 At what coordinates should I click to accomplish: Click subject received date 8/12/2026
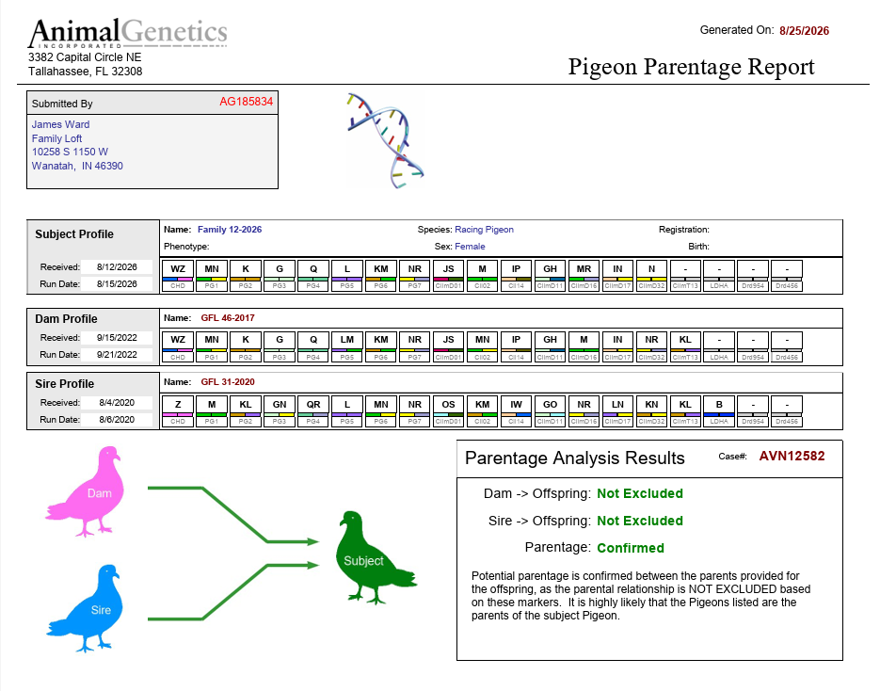pos(117,267)
